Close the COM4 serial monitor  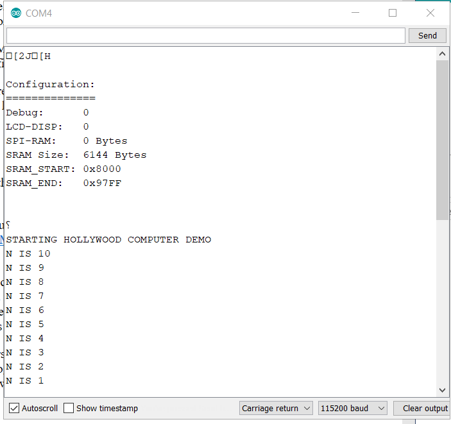pos(430,13)
